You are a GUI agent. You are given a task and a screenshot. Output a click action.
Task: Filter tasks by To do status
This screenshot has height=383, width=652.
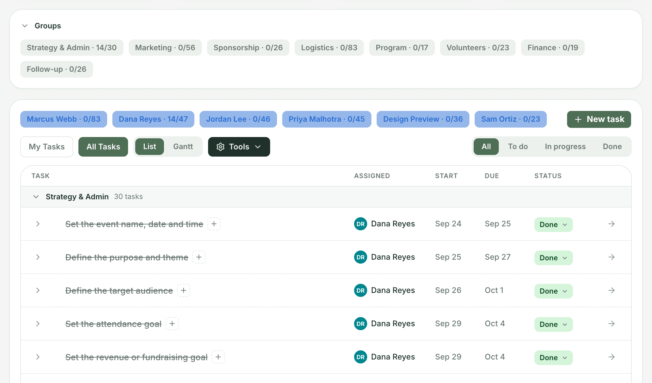(518, 146)
